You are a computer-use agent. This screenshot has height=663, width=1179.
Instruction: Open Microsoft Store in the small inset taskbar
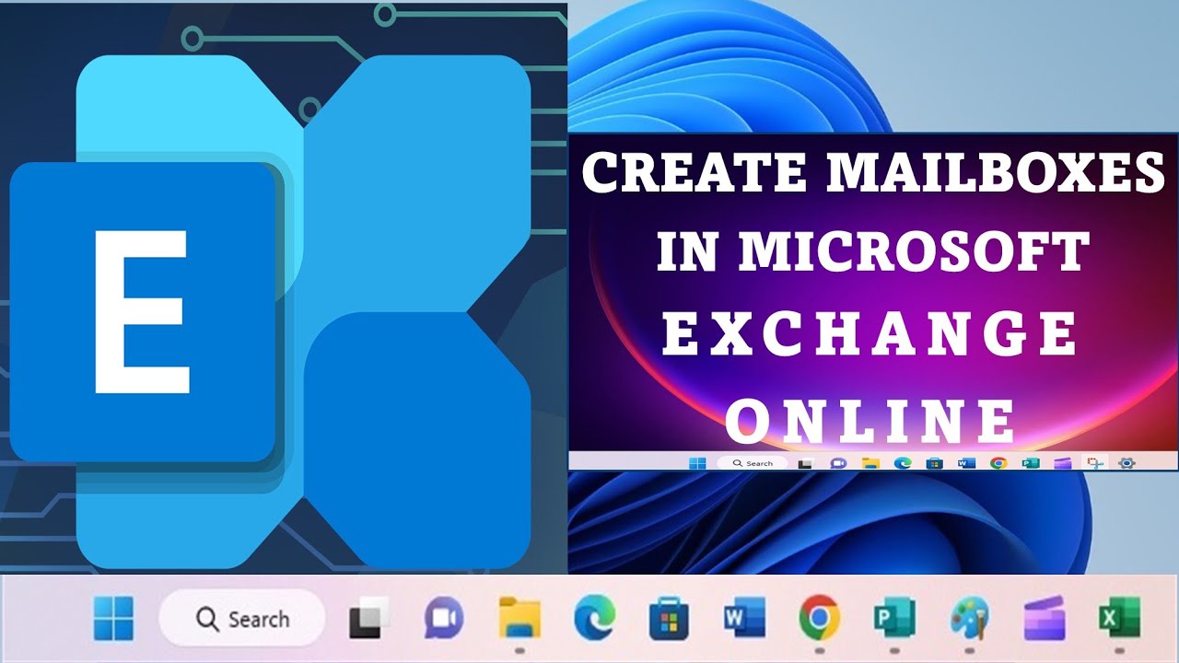point(934,463)
